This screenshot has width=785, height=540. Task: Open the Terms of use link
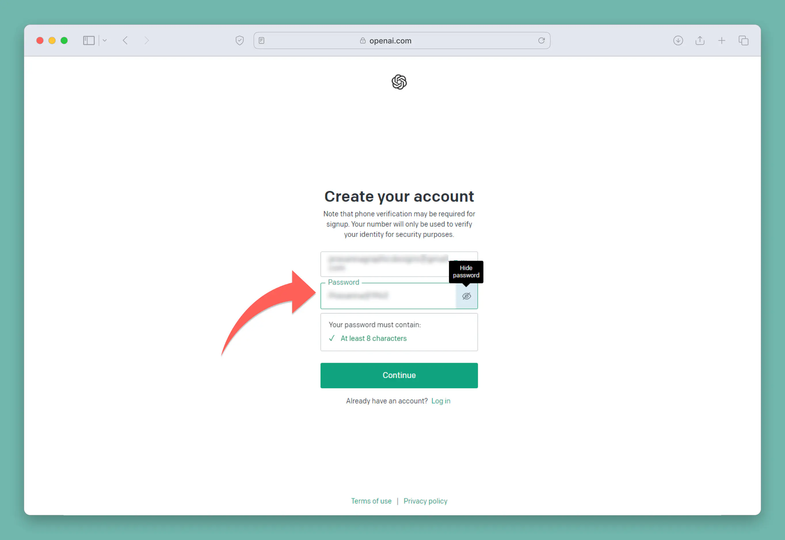pyautogui.click(x=371, y=501)
